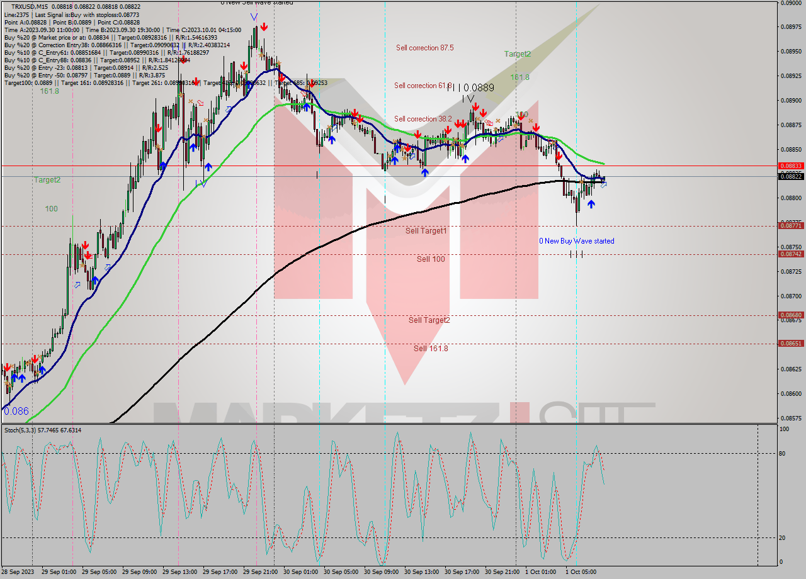
Task: Click the blue '0.086' label at bottom left
Action: pyautogui.click(x=16, y=411)
